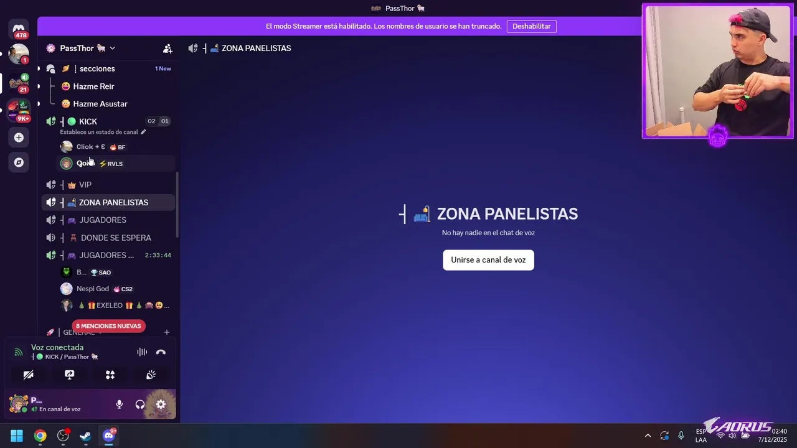Switch the ESP LAA input language

pos(701,436)
